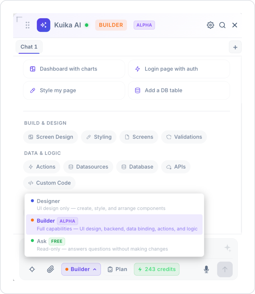Add a new chat with the plus button
The image size is (255, 294).
(x=235, y=47)
